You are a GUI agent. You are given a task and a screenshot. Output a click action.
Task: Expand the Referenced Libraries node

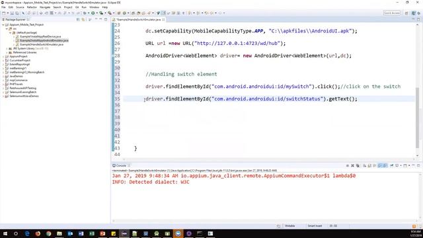7,52
